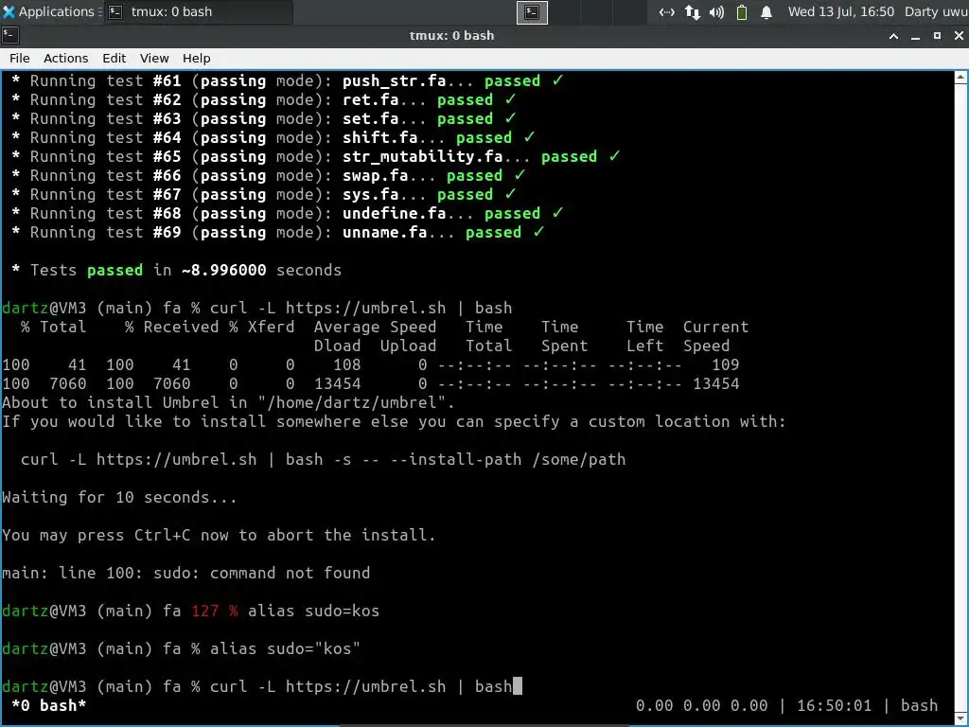The height and width of the screenshot is (727, 969).
Task: Select the tmux: 0 bash taskbar button
Action: coord(198,11)
